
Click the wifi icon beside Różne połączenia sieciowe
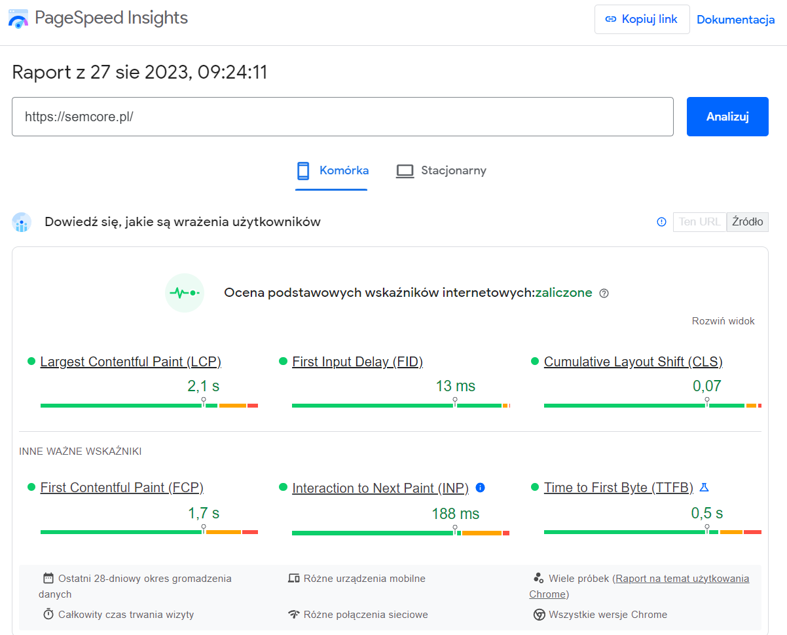293,615
